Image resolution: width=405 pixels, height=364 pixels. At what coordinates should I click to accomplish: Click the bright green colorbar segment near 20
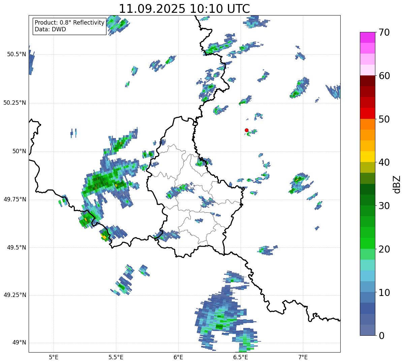pyautogui.click(x=367, y=243)
